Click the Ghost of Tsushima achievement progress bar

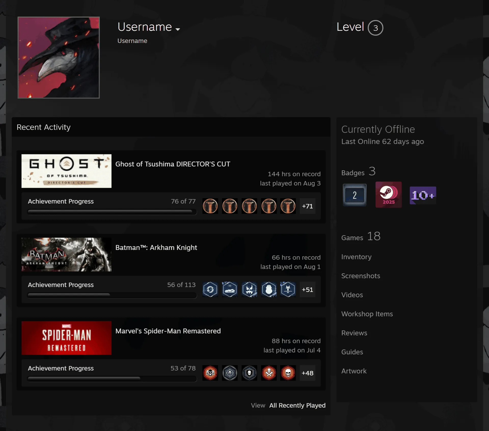pyautogui.click(x=112, y=212)
